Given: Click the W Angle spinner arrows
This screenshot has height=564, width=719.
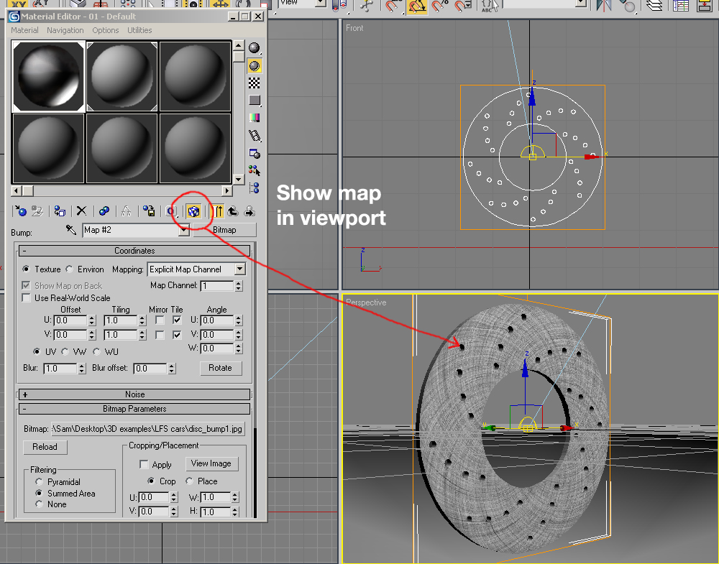Looking at the screenshot, I should tap(239, 348).
